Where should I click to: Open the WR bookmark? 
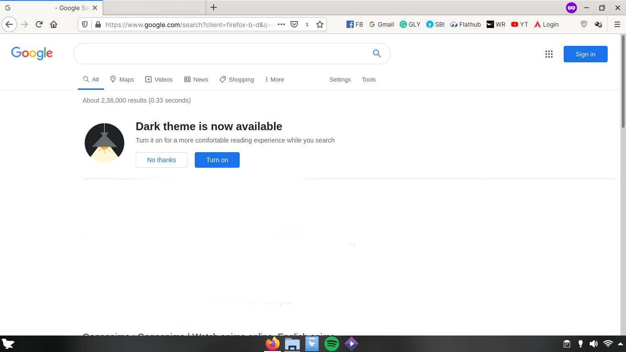(496, 24)
